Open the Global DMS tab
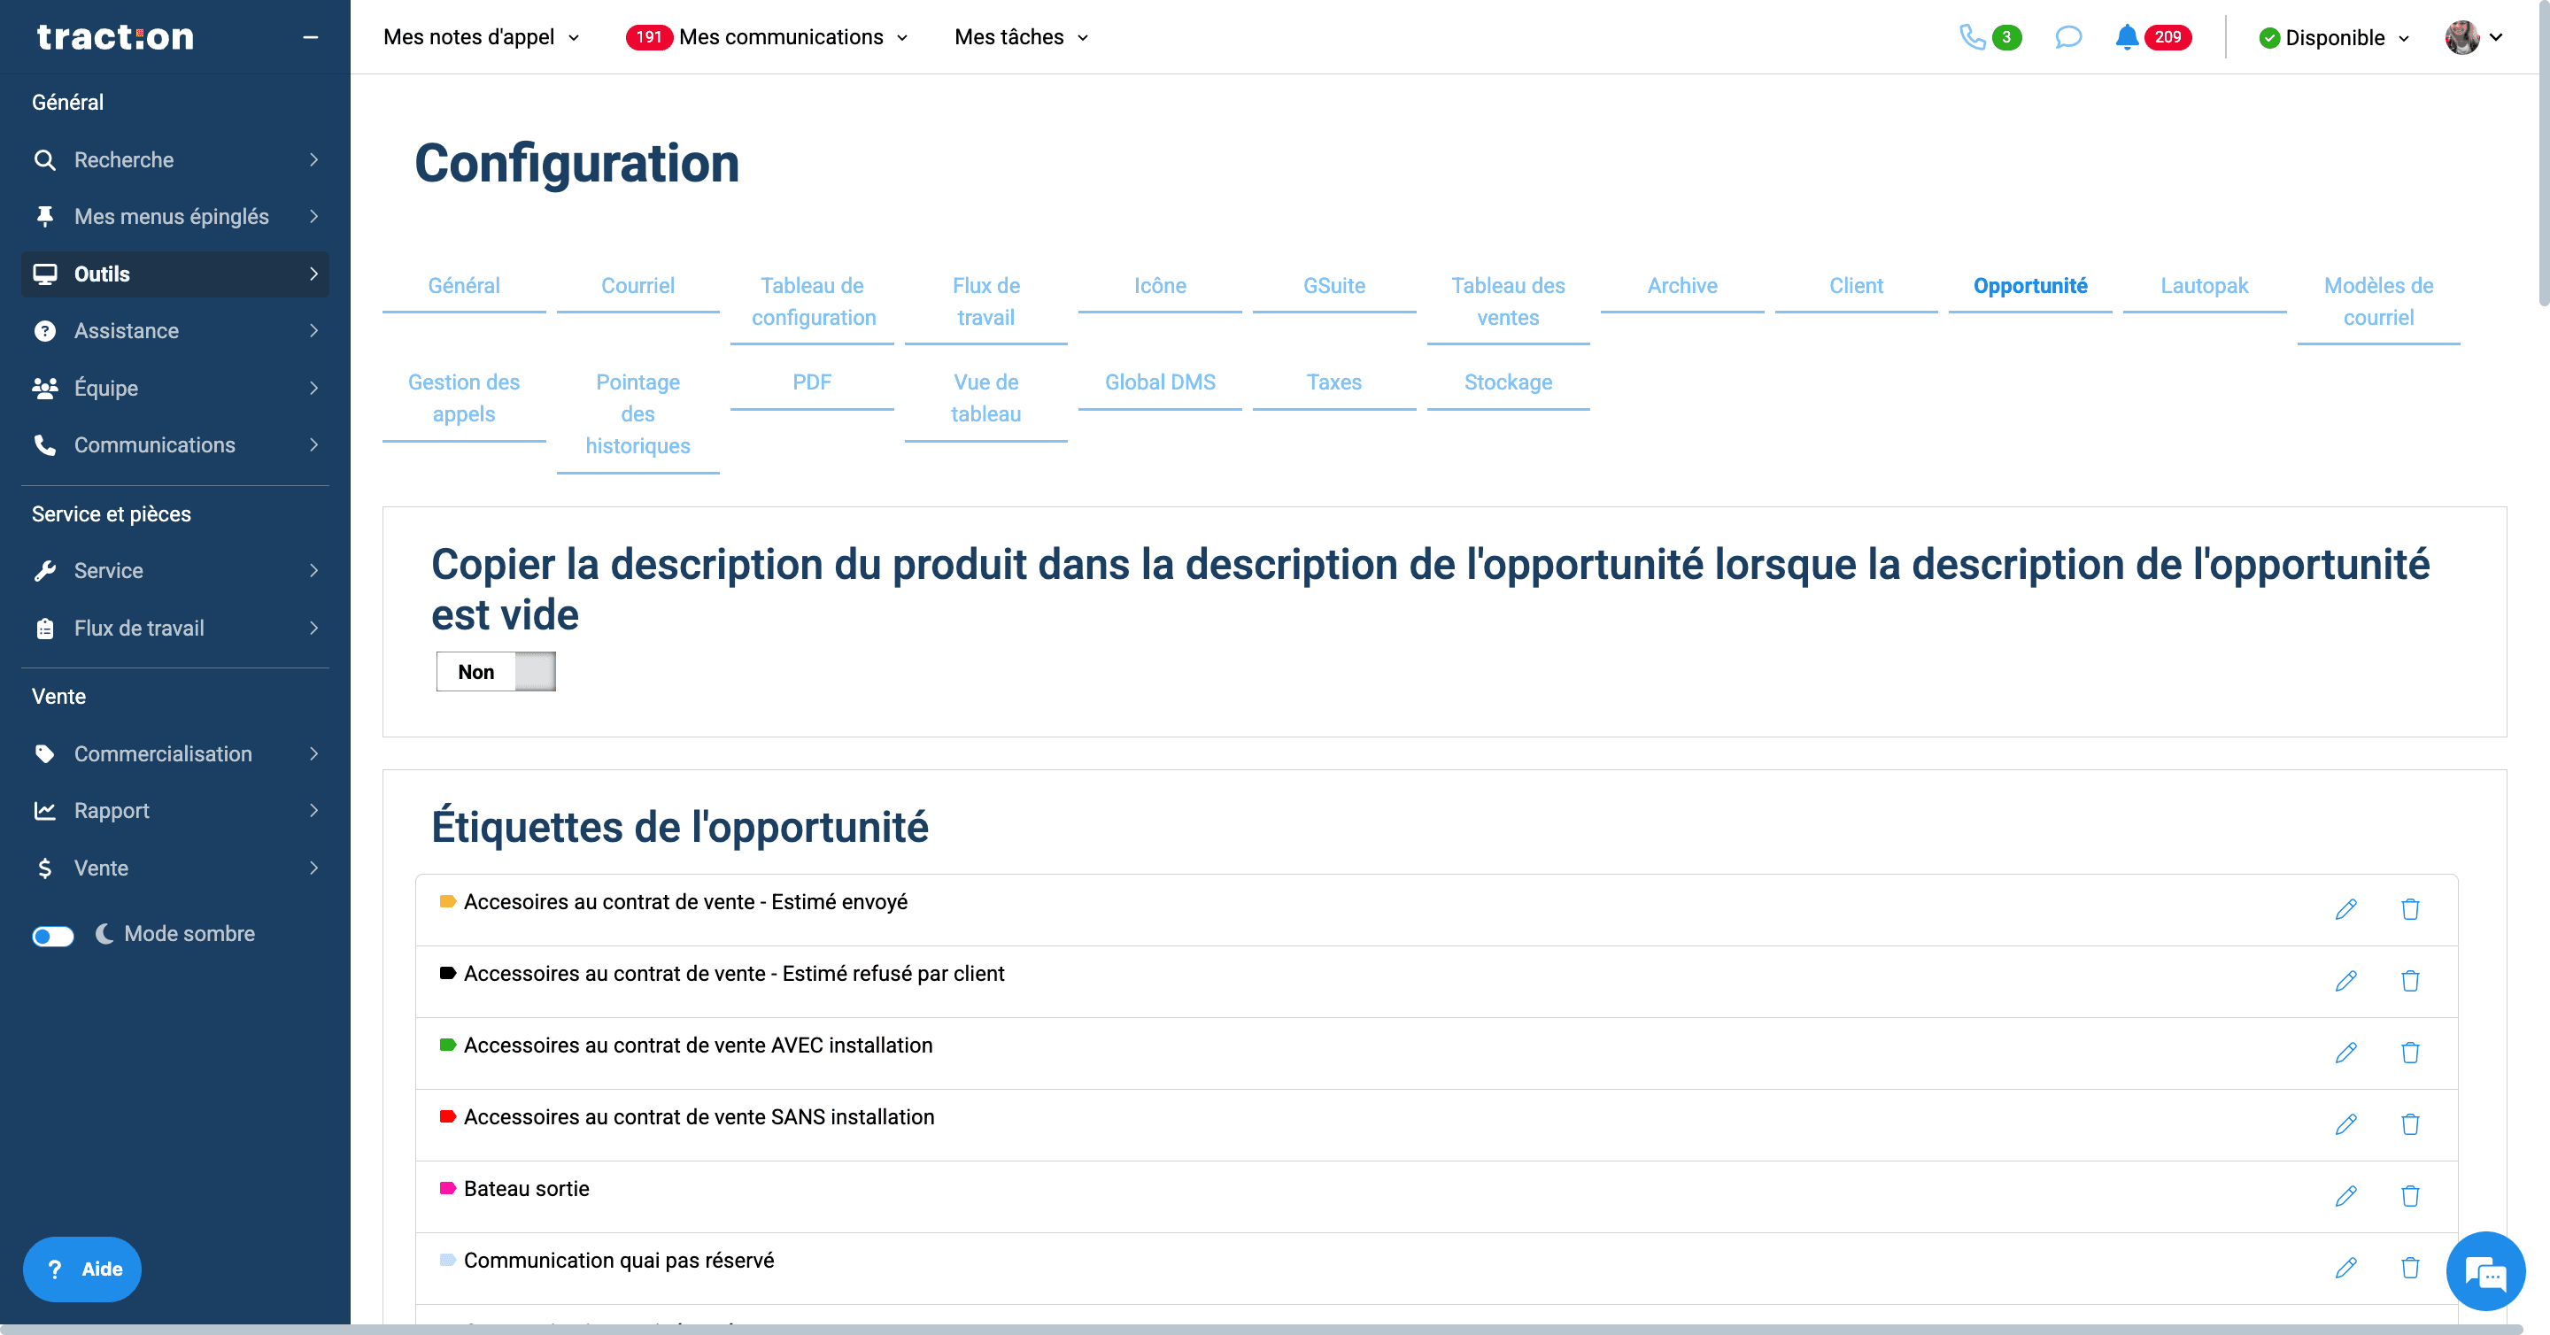Image resolution: width=2550 pixels, height=1335 pixels. (1159, 383)
